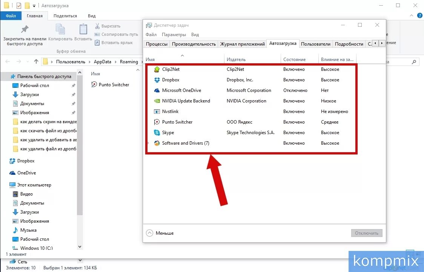The image size is (424, 272).
Task: Click the Punto Switcher file icon
Action: 94,84
